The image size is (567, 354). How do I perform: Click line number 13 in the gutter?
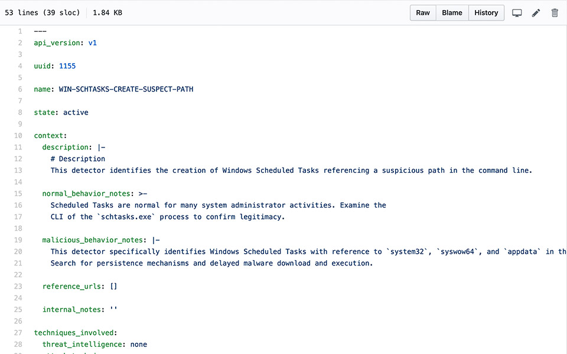[18, 171]
